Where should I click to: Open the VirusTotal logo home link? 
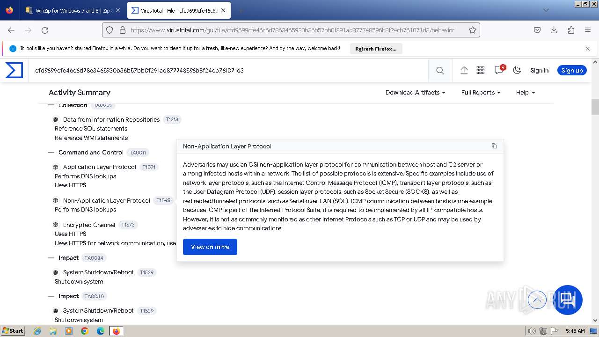[14, 70]
